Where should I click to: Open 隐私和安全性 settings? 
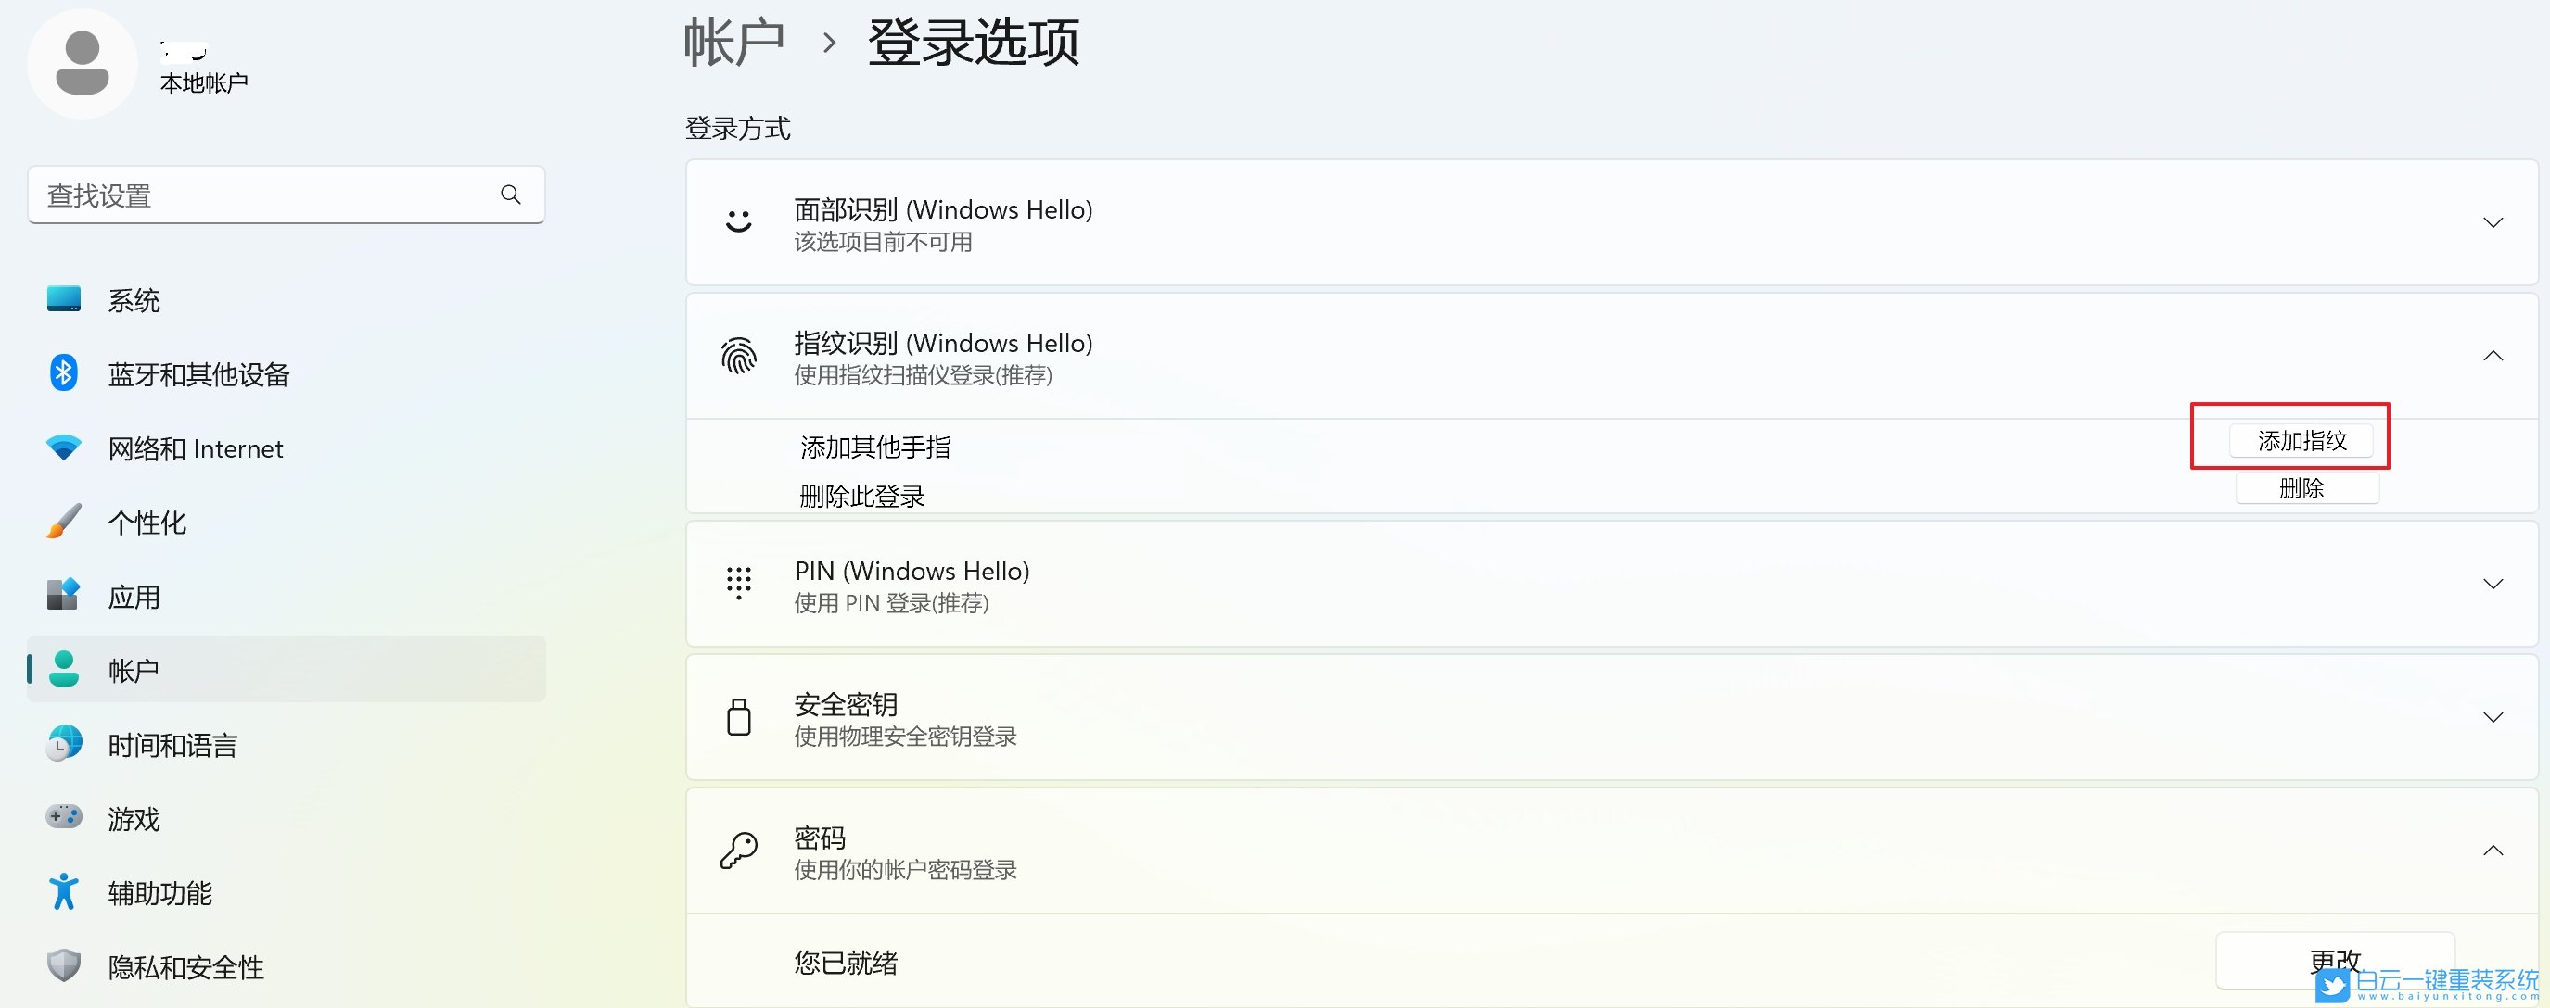tap(185, 966)
